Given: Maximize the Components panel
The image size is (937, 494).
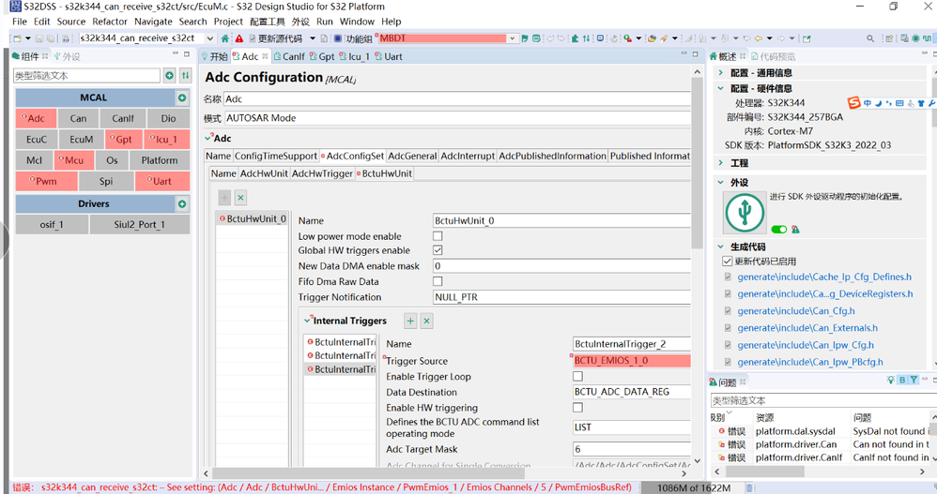Looking at the screenshot, I should [187, 53].
